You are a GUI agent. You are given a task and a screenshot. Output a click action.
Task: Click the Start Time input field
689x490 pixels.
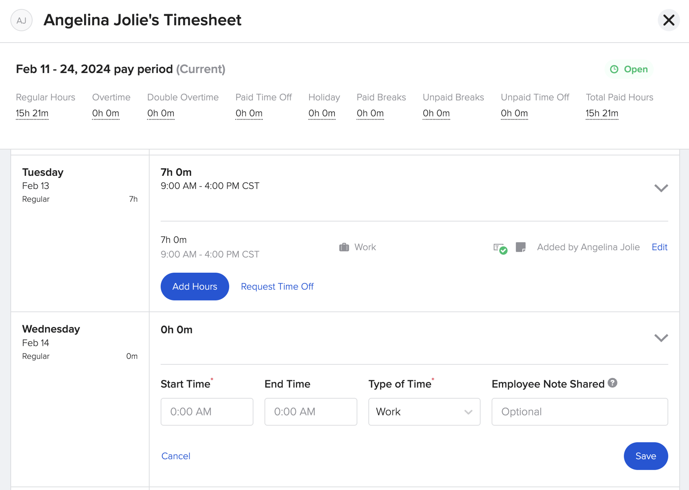(207, 412)
